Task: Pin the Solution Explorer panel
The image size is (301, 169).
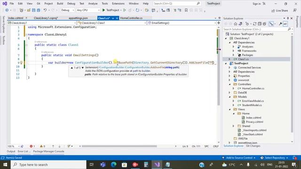Action: tap(288, 18)
